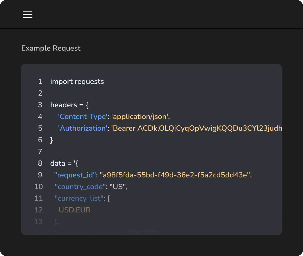The width and height of the screenshot is (303, 256).
Task: Click the Bearer token string
Action: (x=196, y=128)
